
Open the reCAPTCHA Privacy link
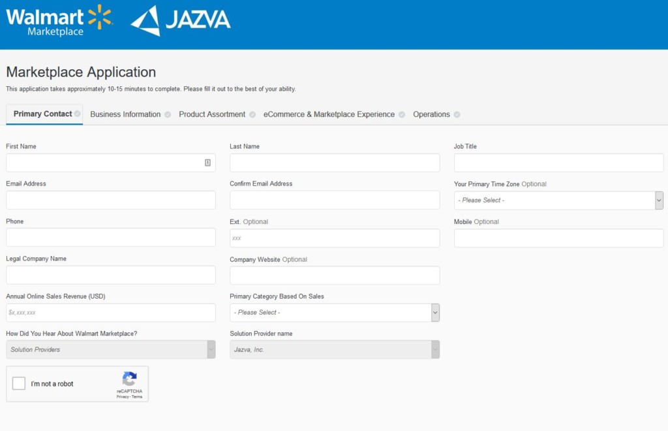click(x=123, y=397)
